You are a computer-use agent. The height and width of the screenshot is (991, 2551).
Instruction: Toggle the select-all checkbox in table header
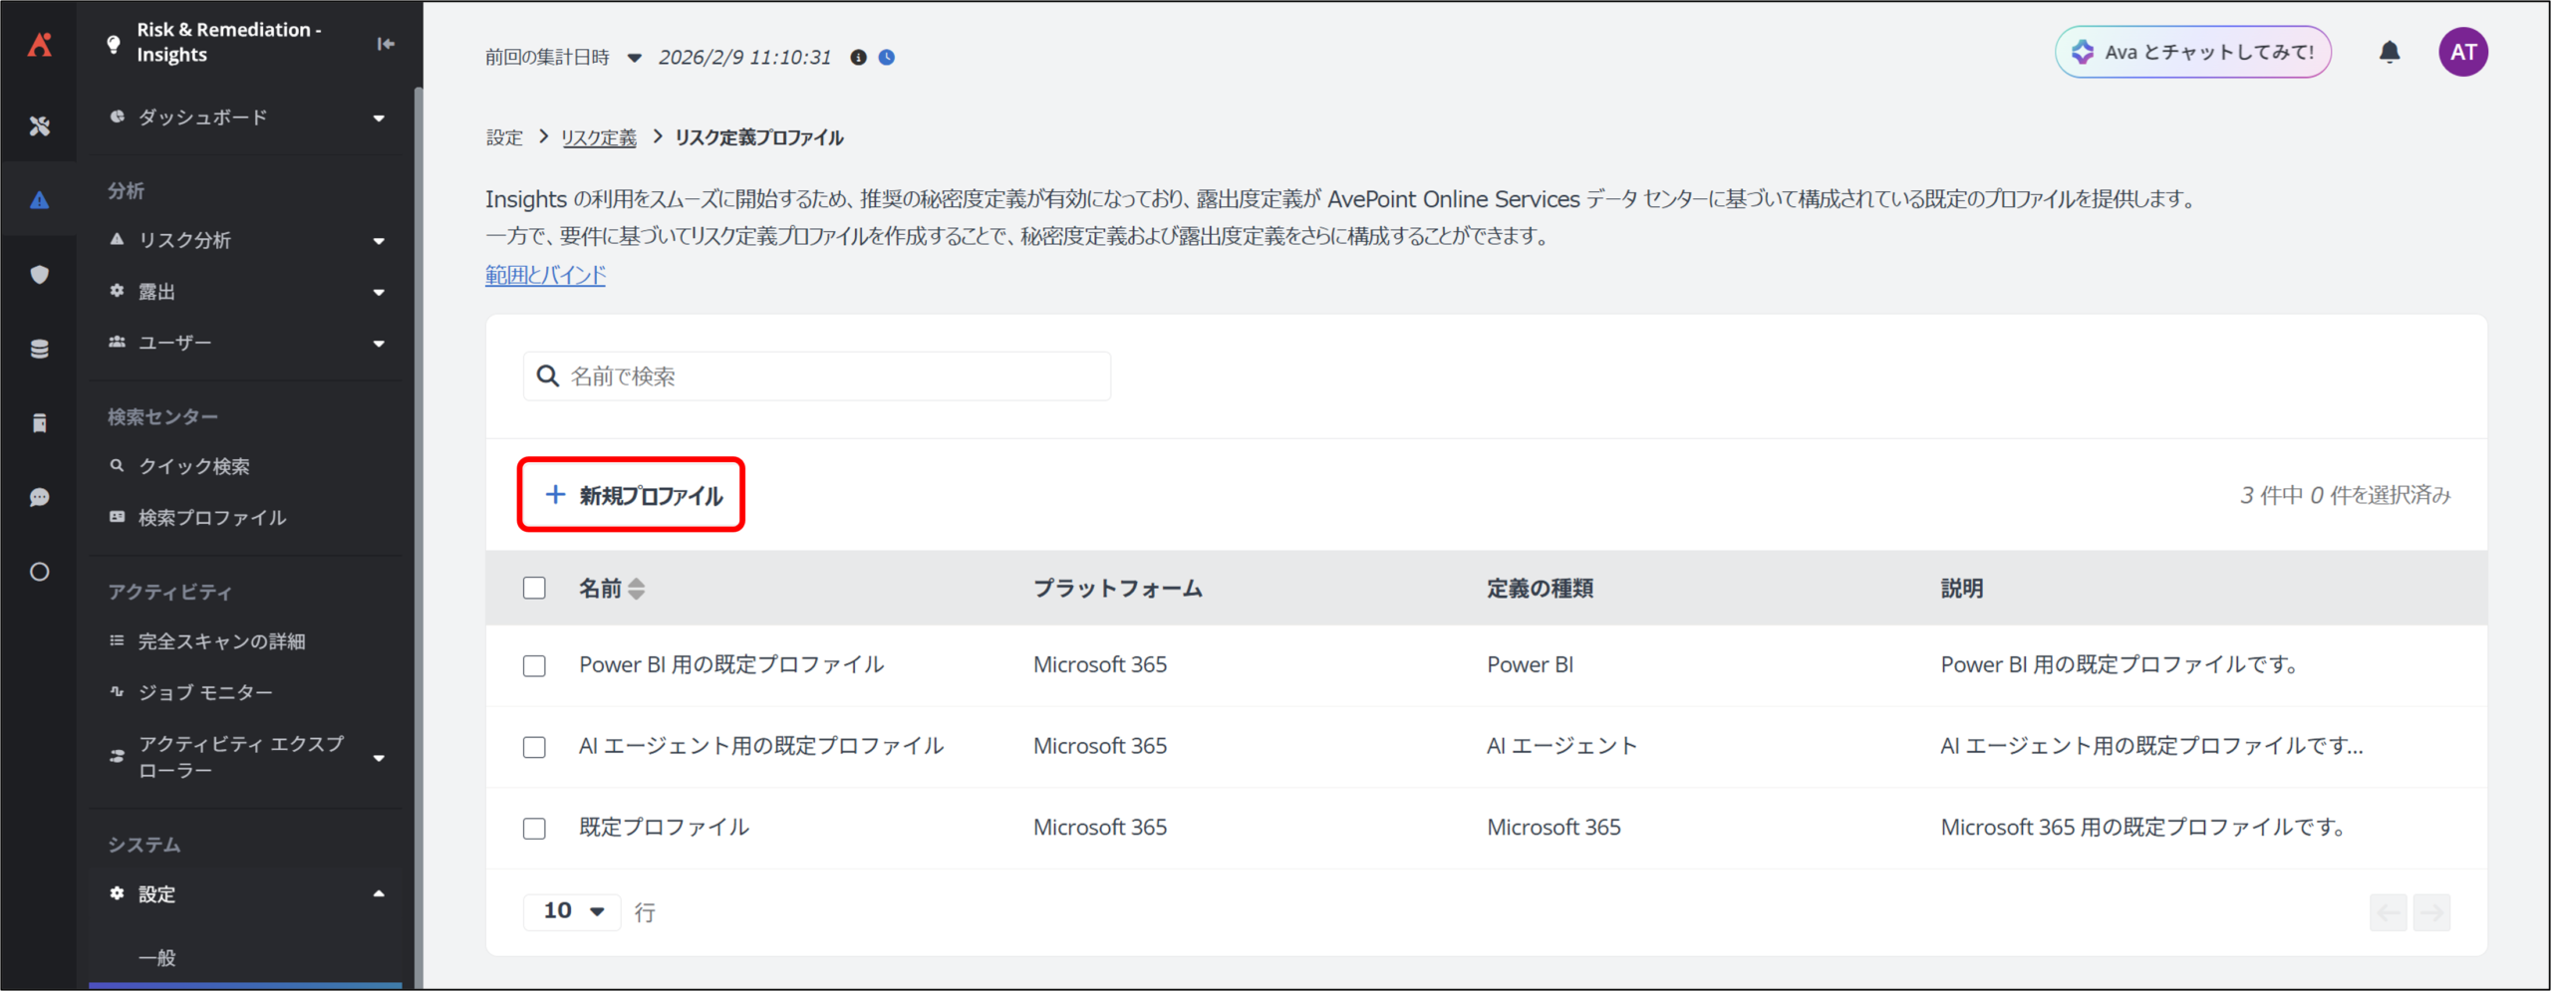coord(534,588)
